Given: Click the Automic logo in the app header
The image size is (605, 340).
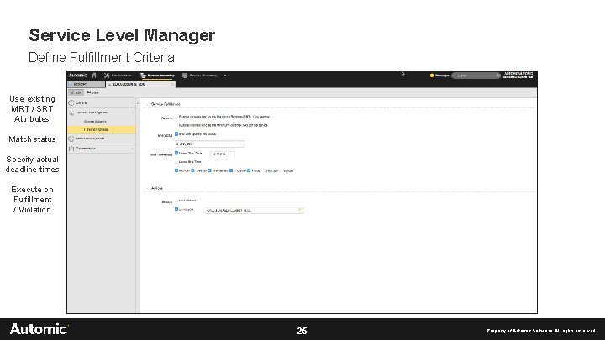Looking at the screenshot, I should (x=77, y=76).
